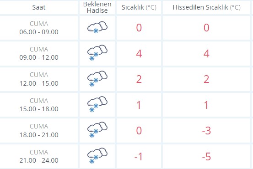253x169 pixels.
Task: Select the CUMA 15.00 - 18.00 time cell
Action: (x=39, y=105)
